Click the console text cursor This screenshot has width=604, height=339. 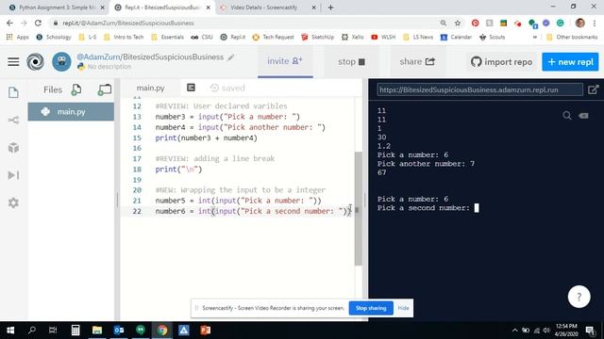477,208
